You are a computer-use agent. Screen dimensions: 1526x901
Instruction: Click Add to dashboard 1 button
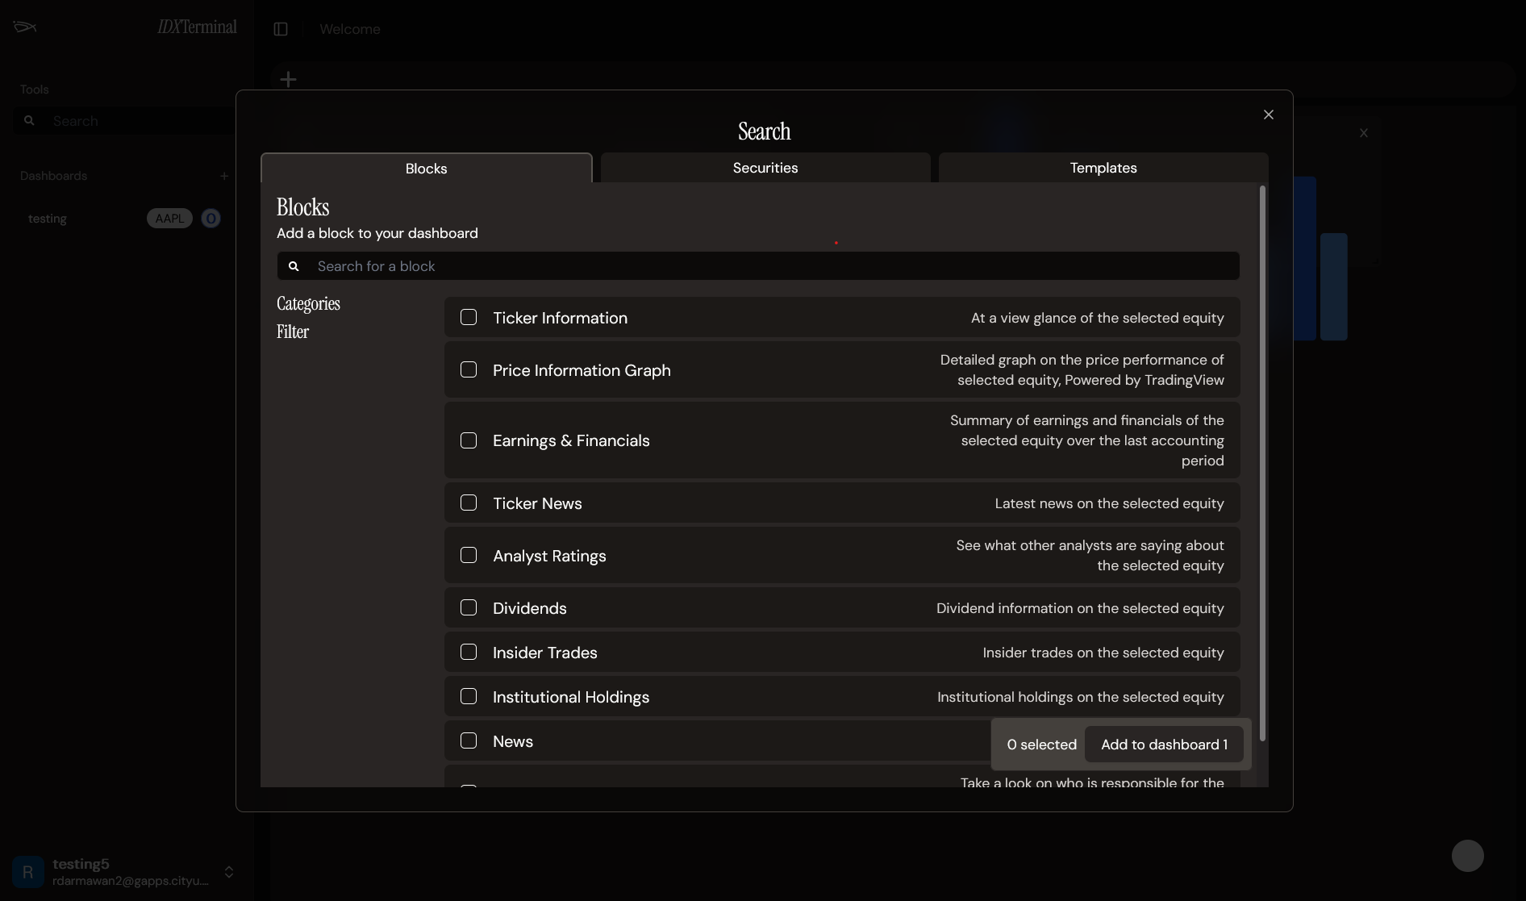(1164, 745)
